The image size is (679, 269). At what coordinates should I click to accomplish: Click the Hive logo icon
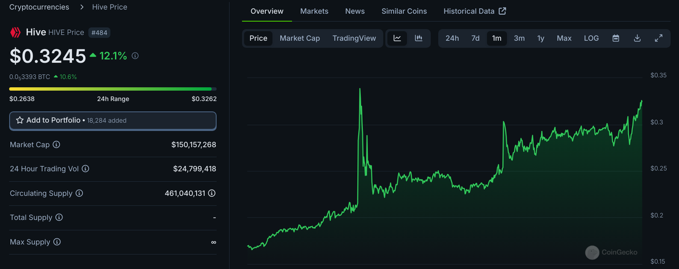15,32
